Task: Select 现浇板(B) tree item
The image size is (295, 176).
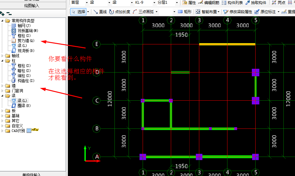Action: click(23, 51)
